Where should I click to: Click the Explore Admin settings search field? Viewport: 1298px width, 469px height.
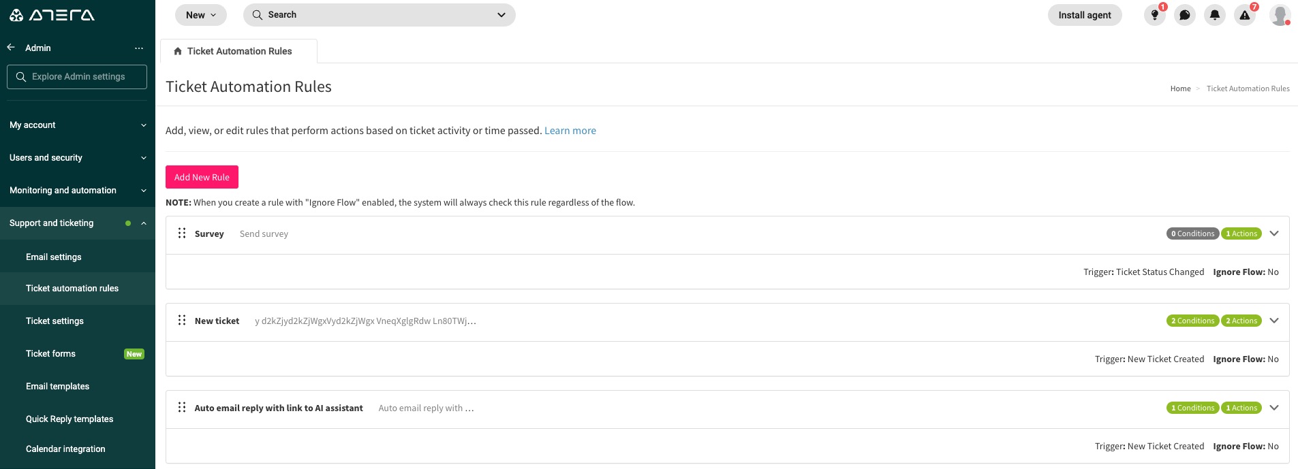77,77
